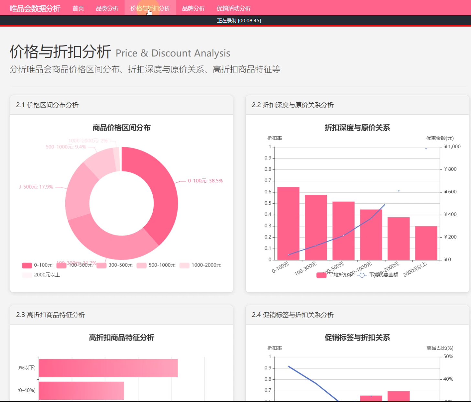Click the 1000-2000元 bar in discount chart

coord(399,238)
